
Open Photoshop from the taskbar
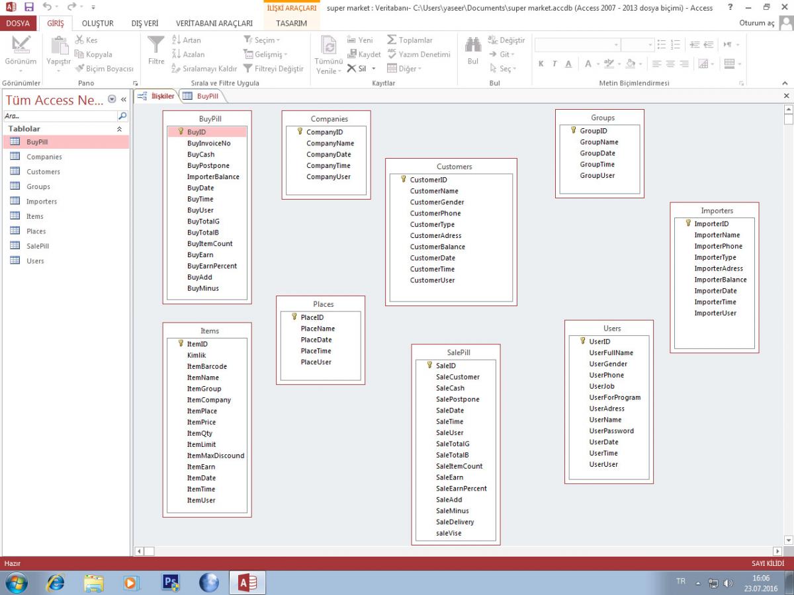coord(171,582)
